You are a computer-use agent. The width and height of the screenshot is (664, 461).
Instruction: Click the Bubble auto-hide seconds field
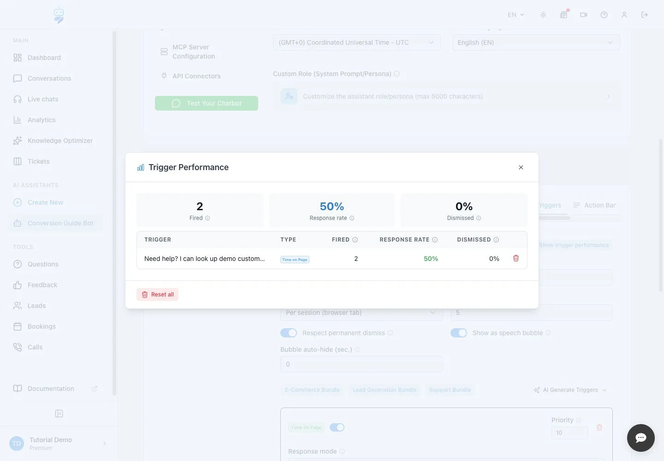(x=362, y=364)
